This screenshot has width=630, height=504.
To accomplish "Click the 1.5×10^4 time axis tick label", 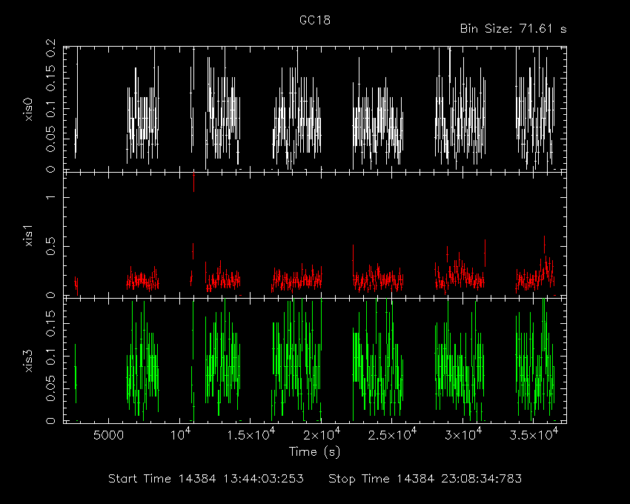I will 251,434.
